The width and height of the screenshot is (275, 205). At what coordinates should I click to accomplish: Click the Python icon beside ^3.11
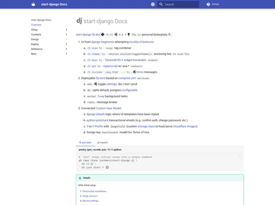pyautogui.click(x=103, y=34)
